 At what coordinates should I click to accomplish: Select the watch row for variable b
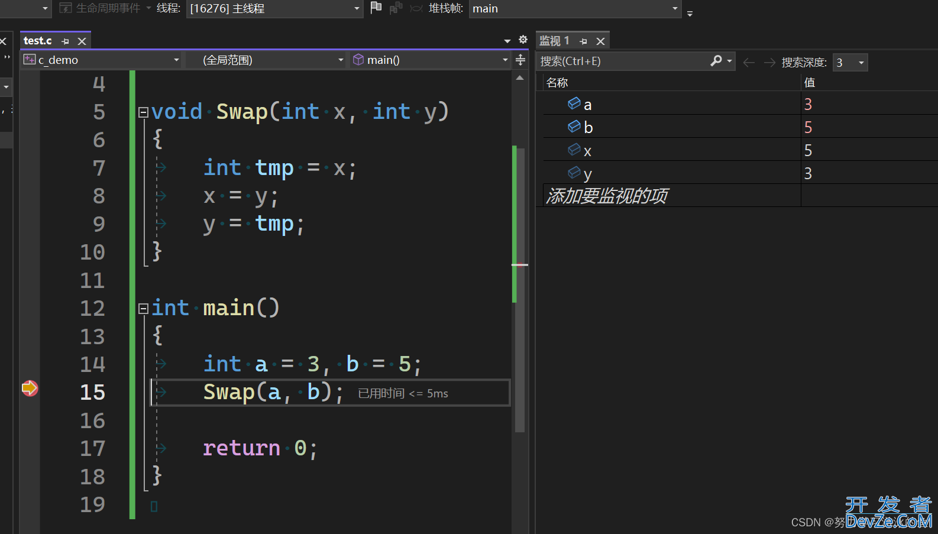(x=740, y=128)
